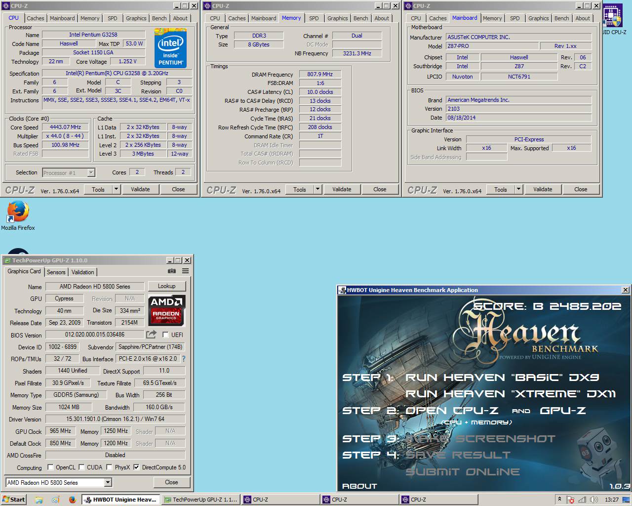Toggle the UEFI checkbox in GPU-Z
Viewport: 632px width, 506px height.
pos(165,335)
